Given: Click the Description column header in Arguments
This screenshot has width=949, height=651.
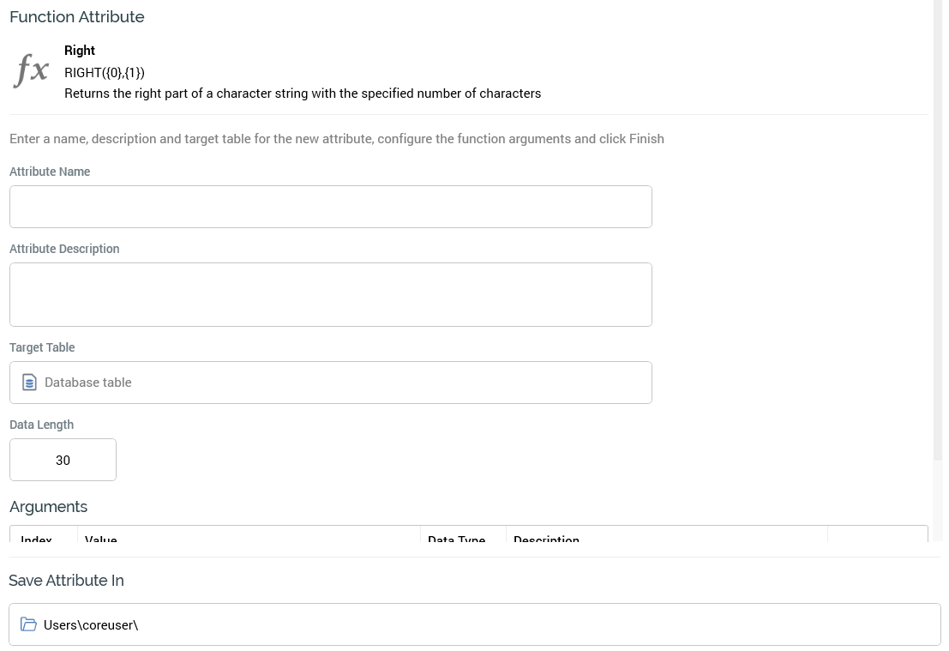Looking at the screenshot, I should tap(546, 537).
